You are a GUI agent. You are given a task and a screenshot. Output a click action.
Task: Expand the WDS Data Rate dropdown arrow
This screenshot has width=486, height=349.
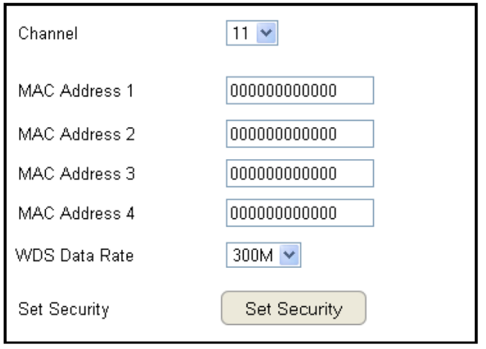point(292,256)
